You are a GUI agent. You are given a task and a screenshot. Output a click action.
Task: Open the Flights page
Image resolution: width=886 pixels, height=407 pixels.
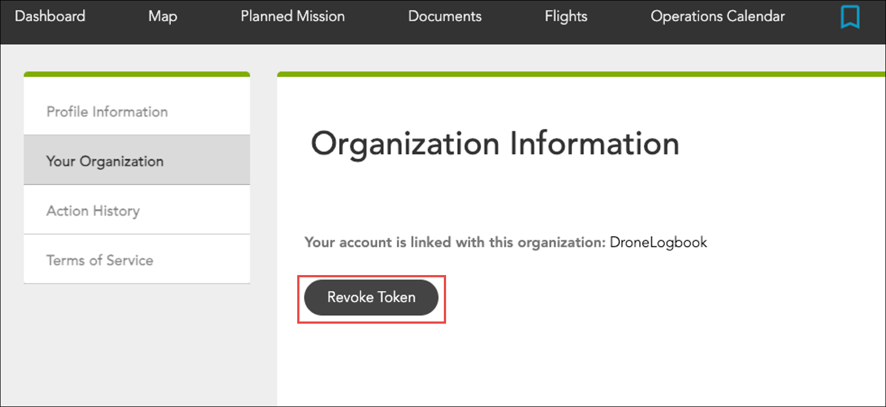point(566,17)
